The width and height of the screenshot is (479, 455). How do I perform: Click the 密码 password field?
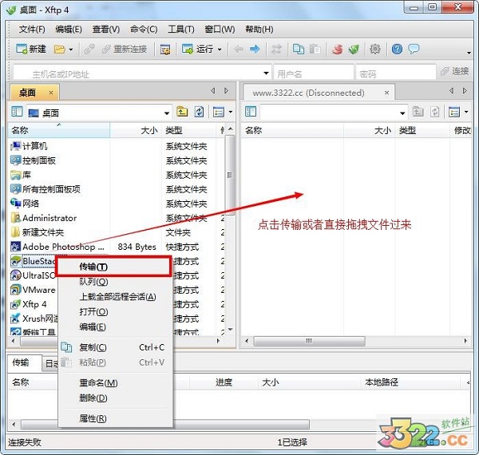396,73
